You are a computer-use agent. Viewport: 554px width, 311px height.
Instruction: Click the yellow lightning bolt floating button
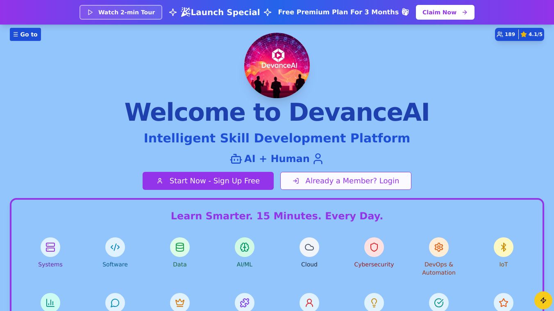[543, 300]
